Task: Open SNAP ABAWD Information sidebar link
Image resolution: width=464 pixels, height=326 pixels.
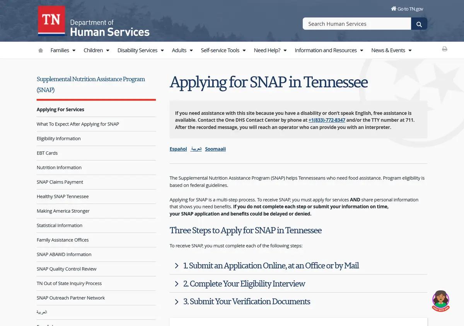Action: pos(64,255)
